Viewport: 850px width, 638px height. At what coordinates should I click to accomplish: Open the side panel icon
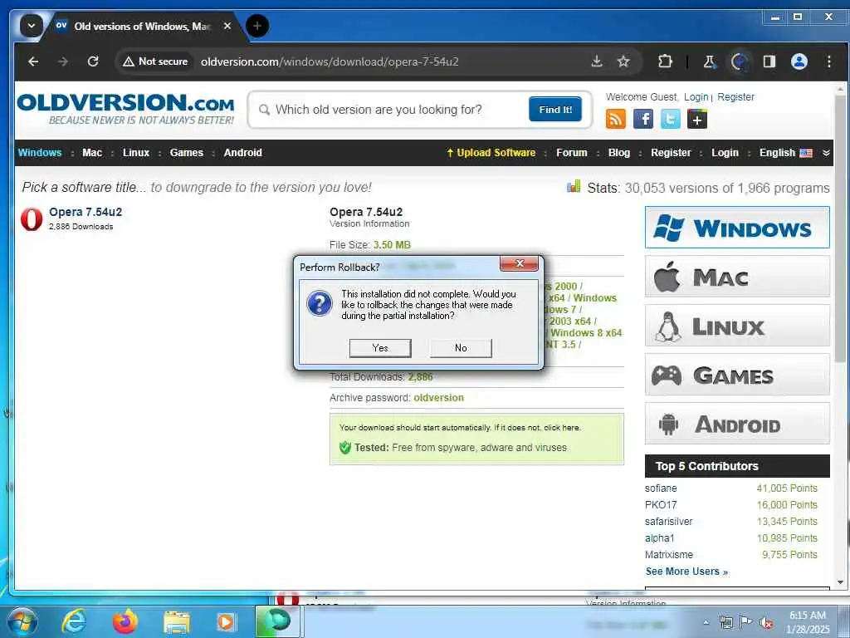(769, 61)
